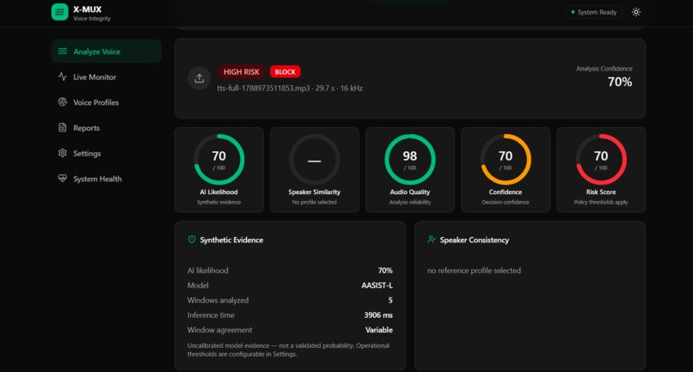
Task: Click the Settings gear icon
Action: coord(62,153)
